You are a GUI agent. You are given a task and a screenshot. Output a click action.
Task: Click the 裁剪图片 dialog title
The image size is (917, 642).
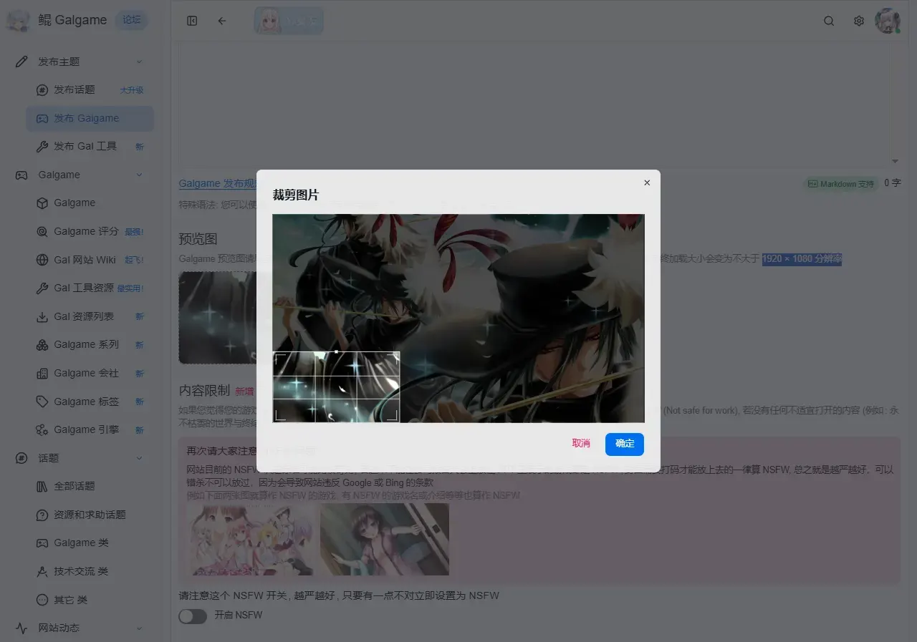(x=296, y=195)
